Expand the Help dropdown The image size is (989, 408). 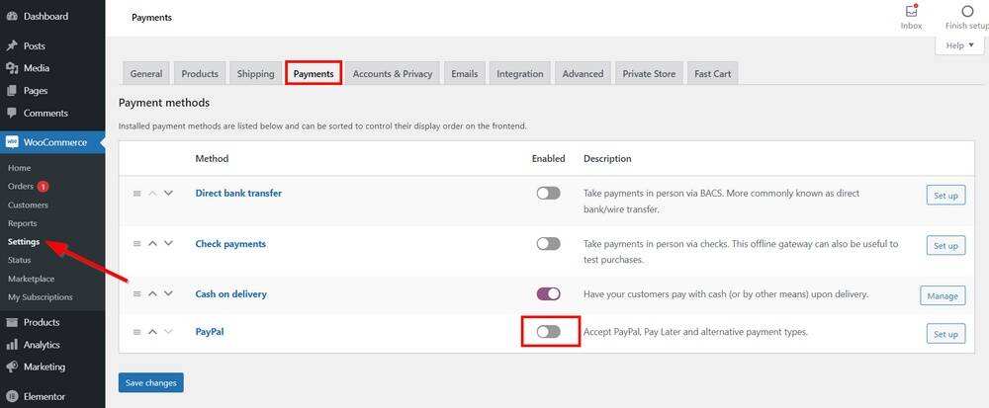(959, 45)
